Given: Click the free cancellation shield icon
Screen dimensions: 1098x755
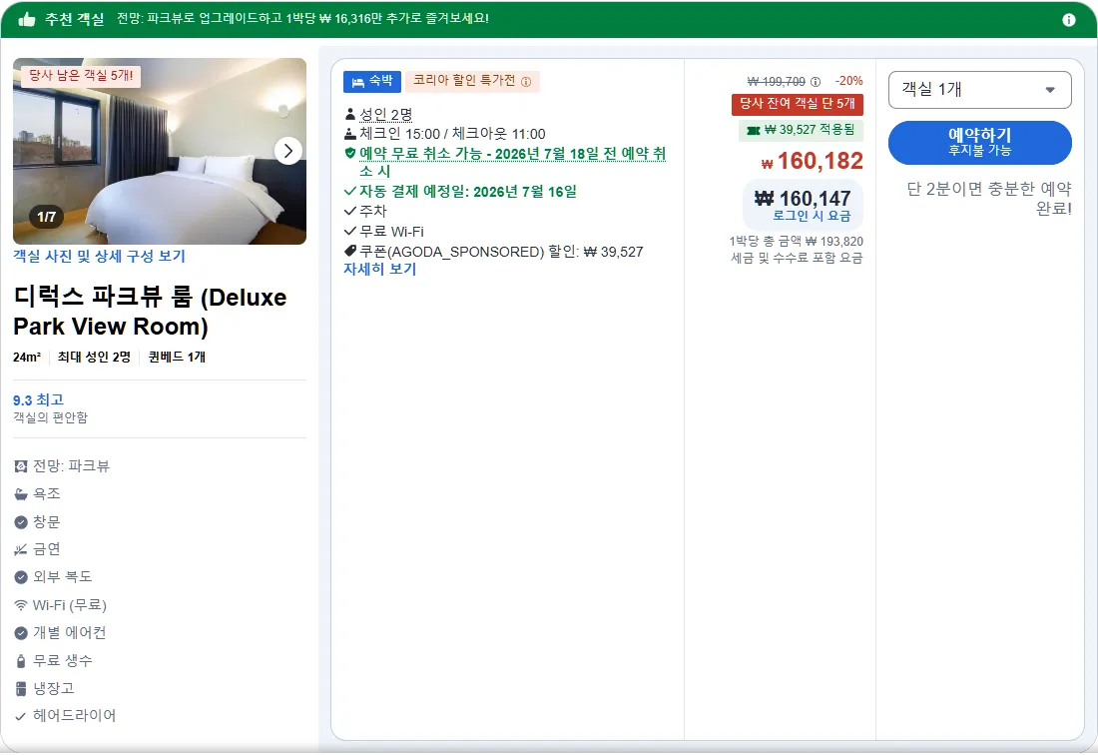Looking at the screenshot, I should coord(350,153).
